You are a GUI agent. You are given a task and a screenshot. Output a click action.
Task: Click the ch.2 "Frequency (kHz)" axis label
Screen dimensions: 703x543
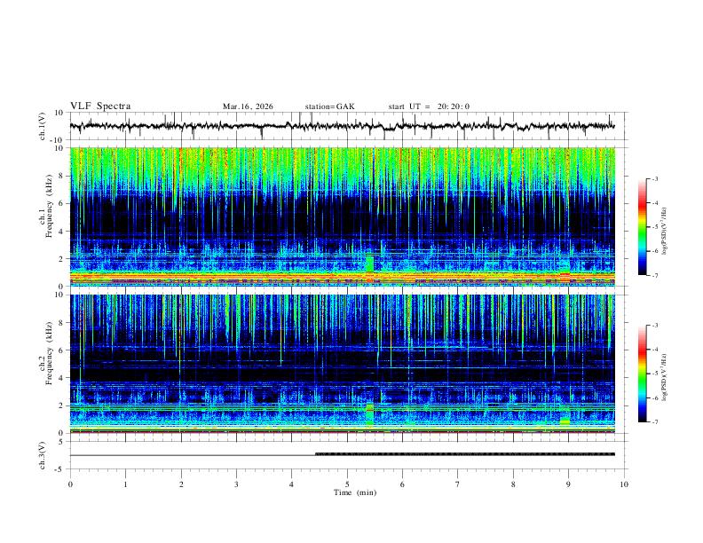pos(50,353)
